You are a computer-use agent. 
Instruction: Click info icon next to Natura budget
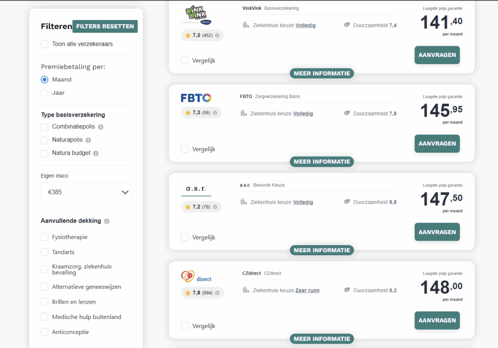pyautogui.click(x=96, y=153)
